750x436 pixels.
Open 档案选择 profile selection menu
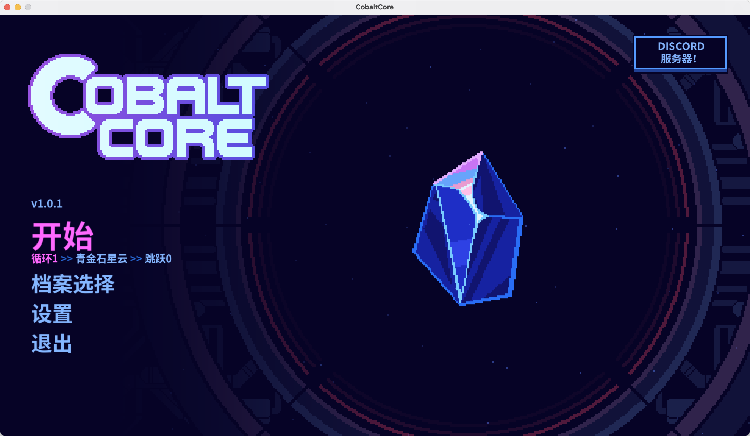[x=73, y=284]
